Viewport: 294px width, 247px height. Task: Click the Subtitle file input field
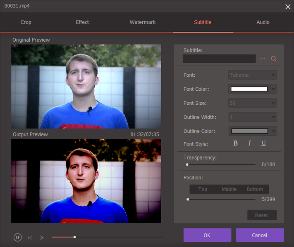(x=219, y=59)
